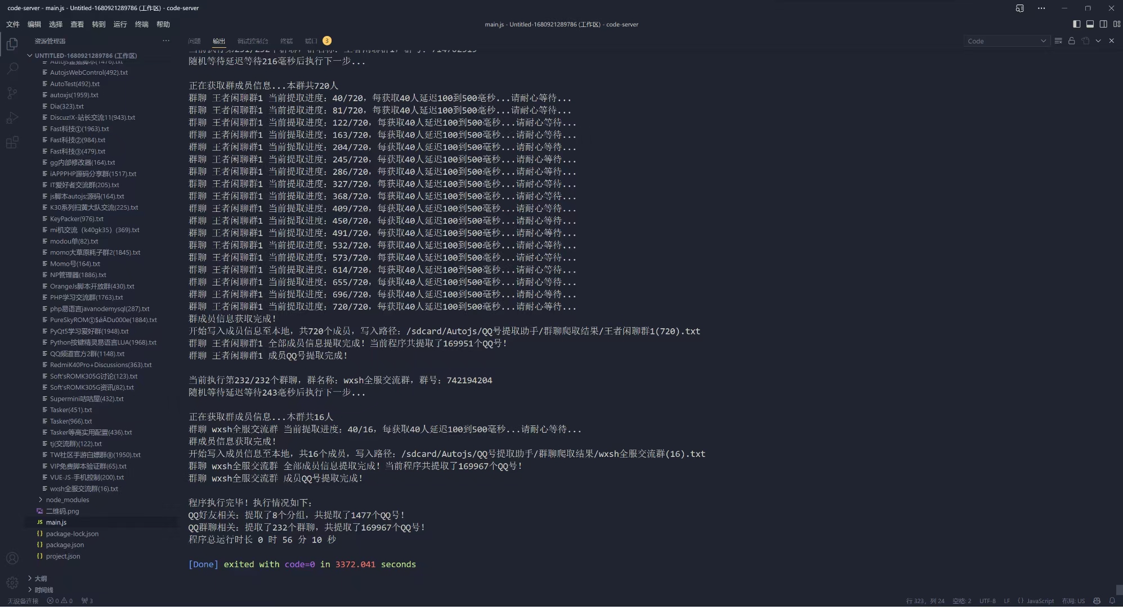1123x607 pixels.
Task: Expand the 大纲 outline section
Action: tap(41, 578)
